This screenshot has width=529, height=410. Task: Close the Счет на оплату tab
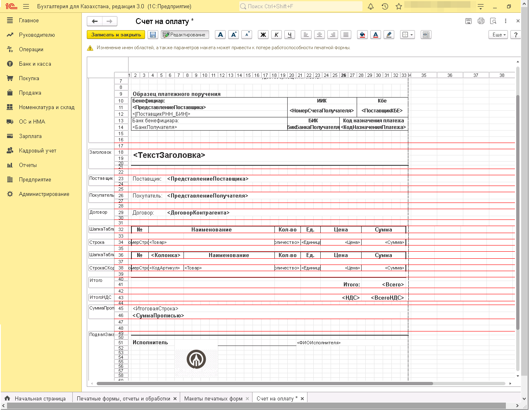click(x=302, y=398)
